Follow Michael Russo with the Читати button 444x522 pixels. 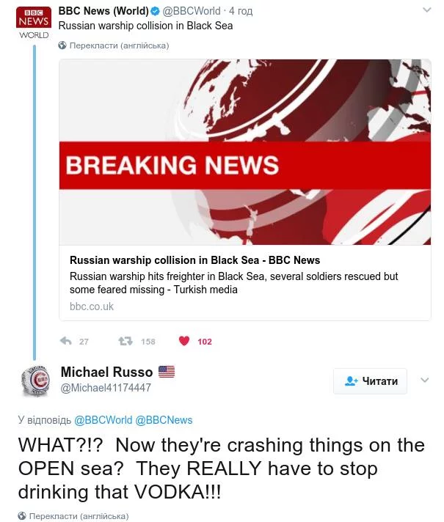[x=370, y=381]
